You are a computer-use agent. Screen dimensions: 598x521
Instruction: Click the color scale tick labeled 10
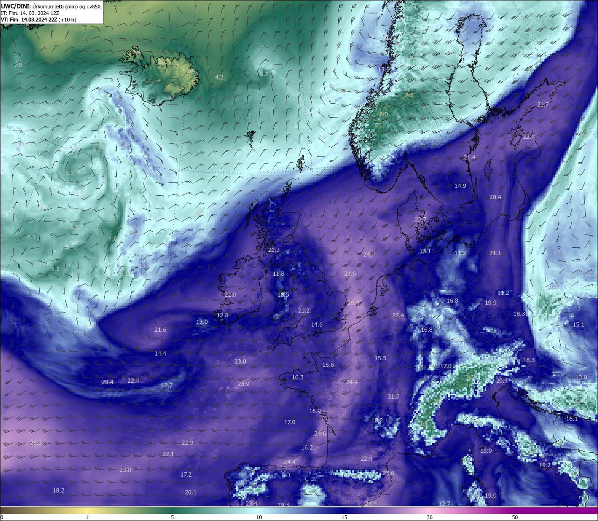pos(259,517)
